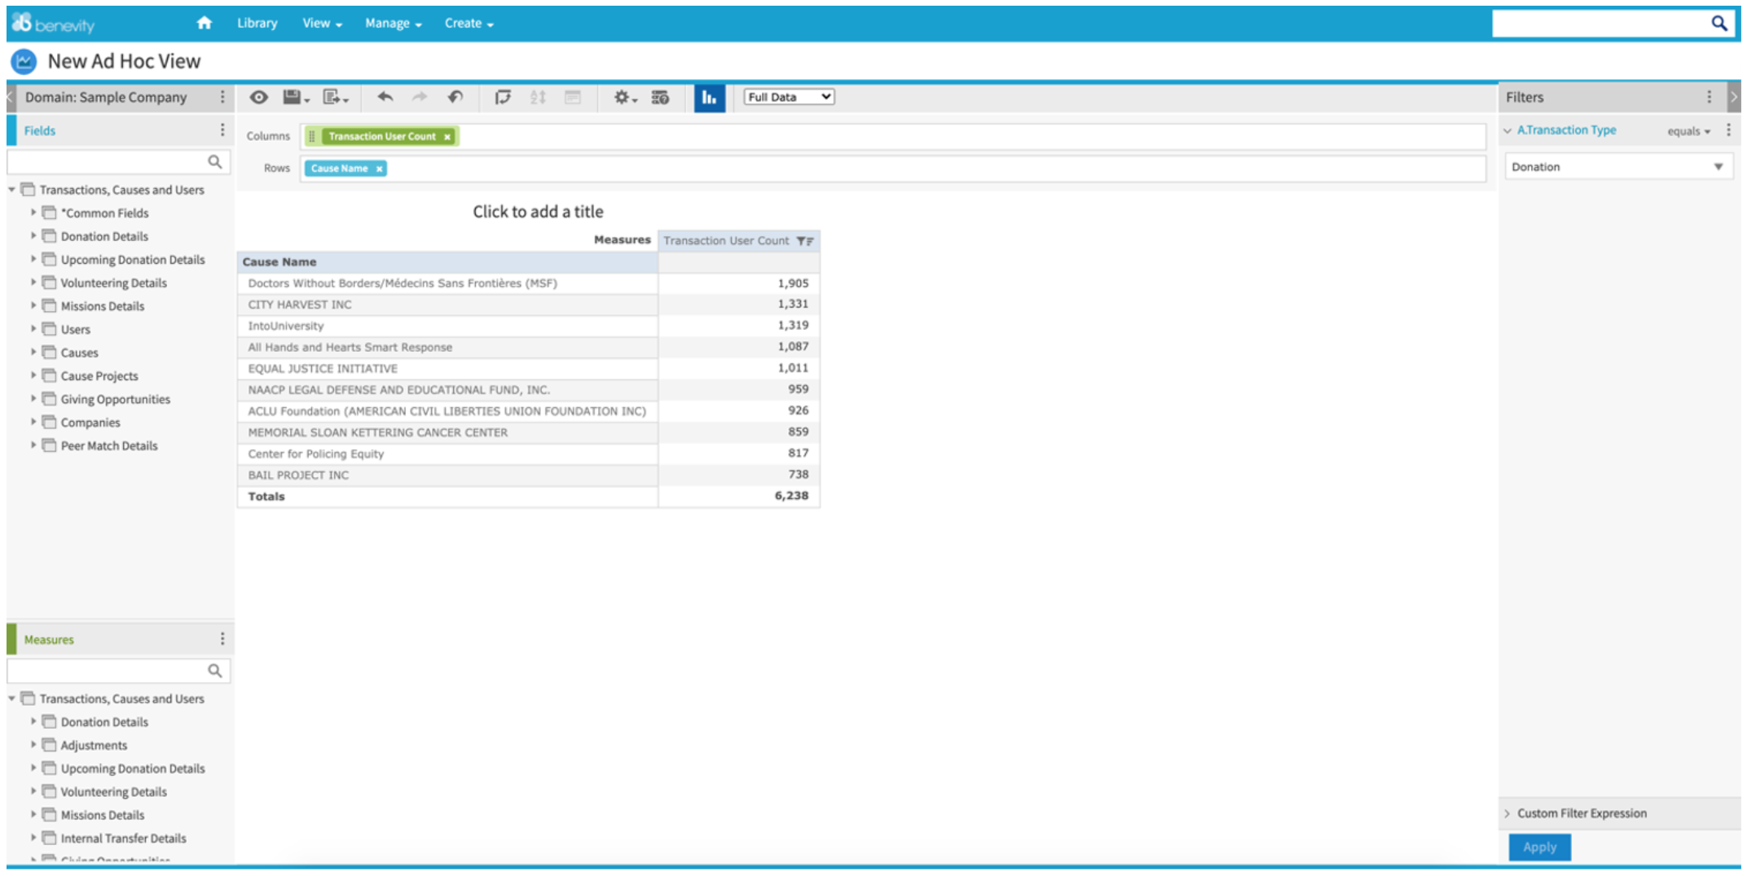Open the Library menu item

257,23
